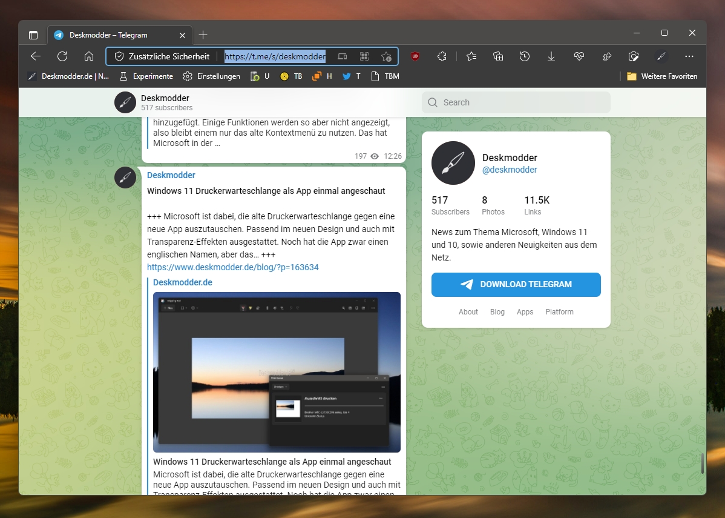Viewport: 725px width, 518px height.
Task: Open the uBlock Origin extension icon
Action: [415, 56]
